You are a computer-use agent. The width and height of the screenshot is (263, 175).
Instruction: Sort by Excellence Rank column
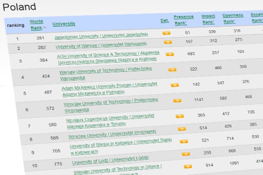257,17
